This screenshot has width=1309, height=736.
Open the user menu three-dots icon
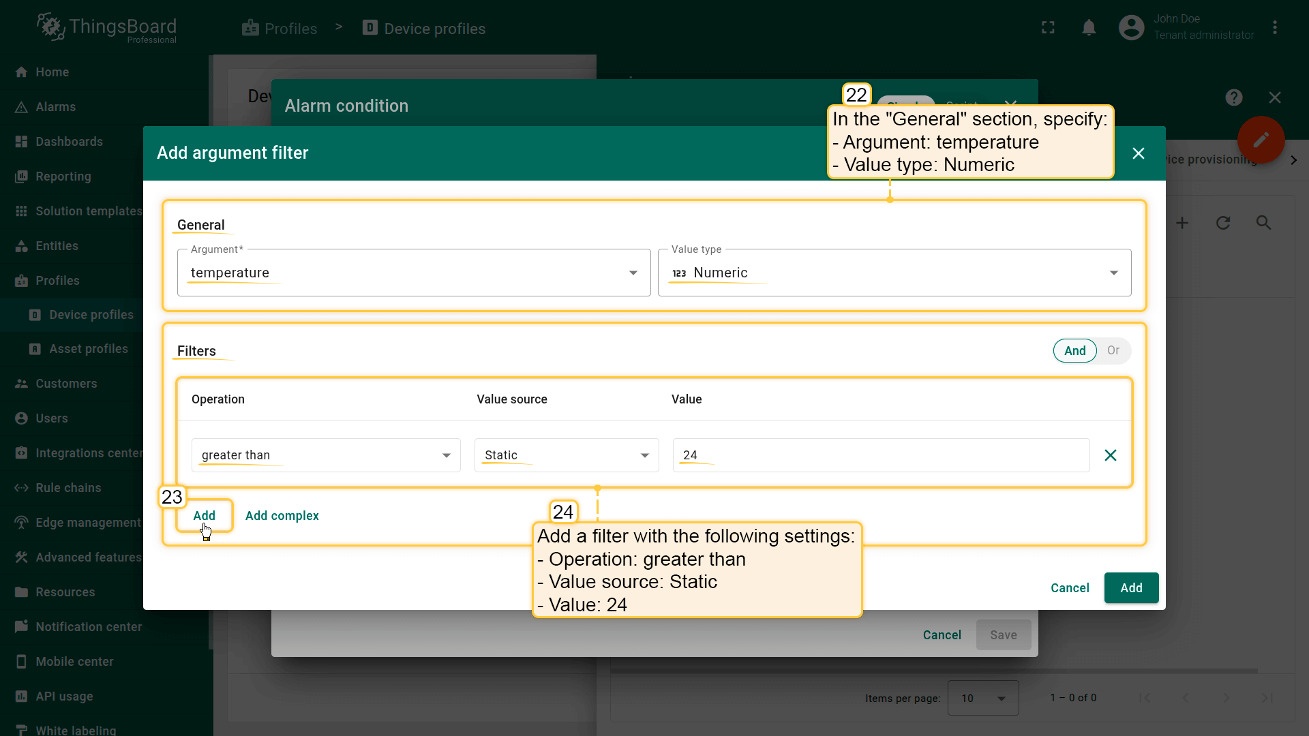coord(1275,28)
